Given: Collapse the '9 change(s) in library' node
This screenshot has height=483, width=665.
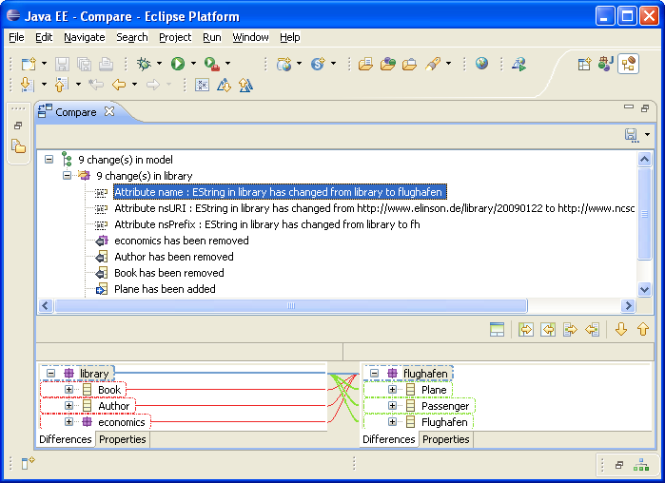Looking at the screenshot, I should pos(67,175).
